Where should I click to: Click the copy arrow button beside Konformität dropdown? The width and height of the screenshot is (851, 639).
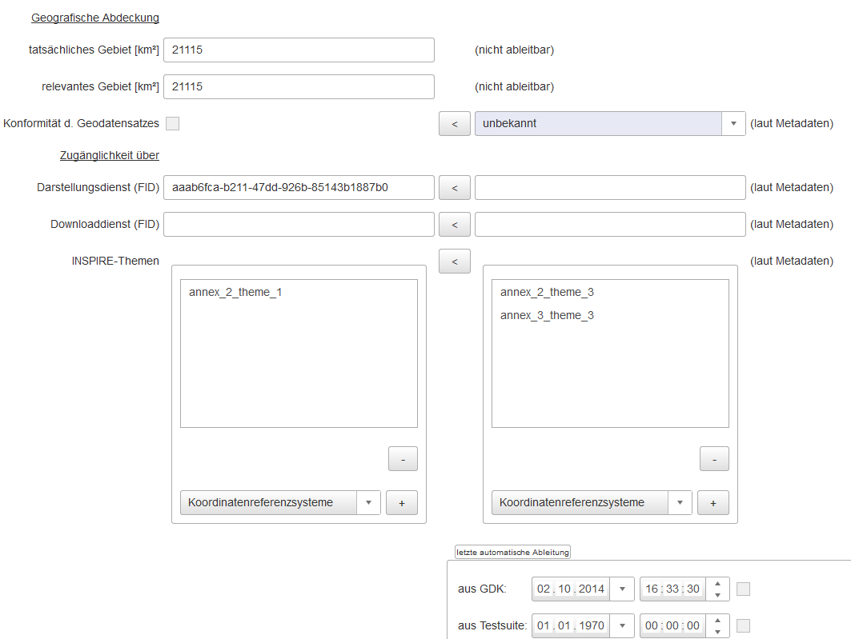click(x=455, y=124)
